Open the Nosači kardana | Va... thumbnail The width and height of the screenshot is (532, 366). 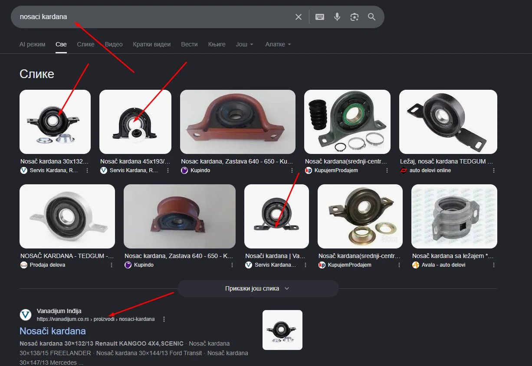coord(277,216)
